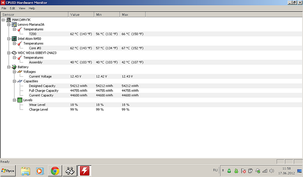Open the Help menu
Screen dimensions: 303x177
pyautogui.click(x=32, y=8)
